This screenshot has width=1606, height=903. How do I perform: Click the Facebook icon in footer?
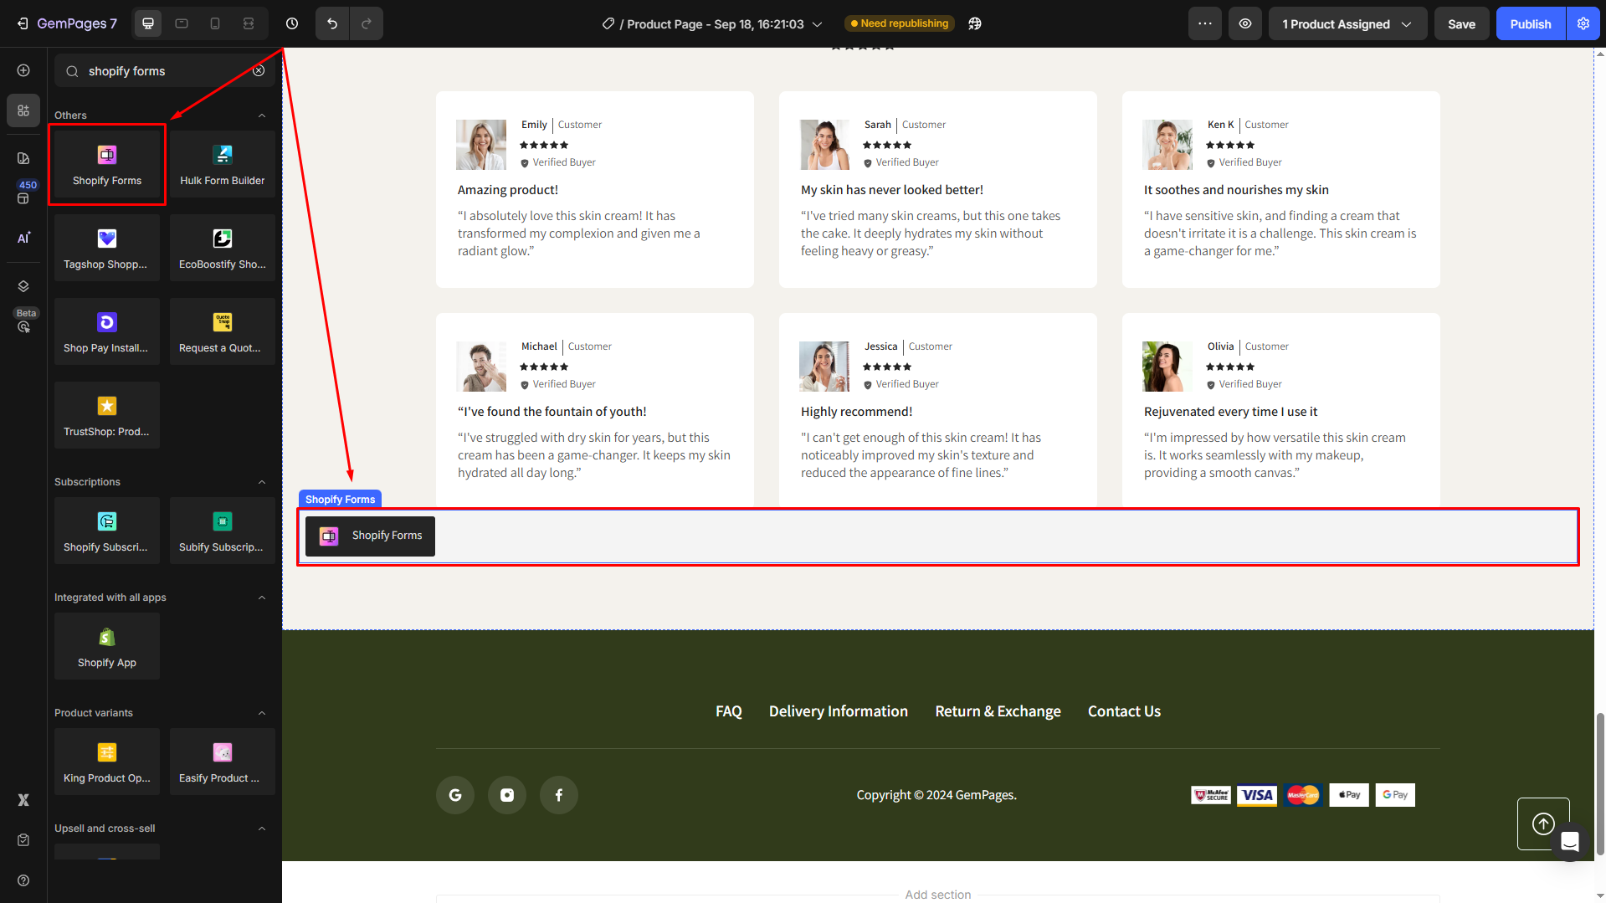559,795
